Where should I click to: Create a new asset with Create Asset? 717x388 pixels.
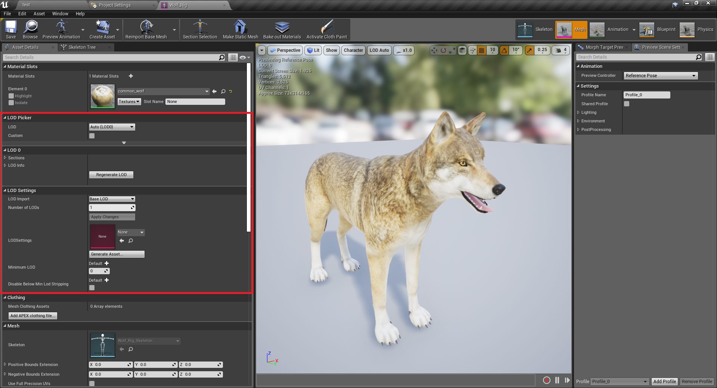pyautogui.click(x=103, y=29)
